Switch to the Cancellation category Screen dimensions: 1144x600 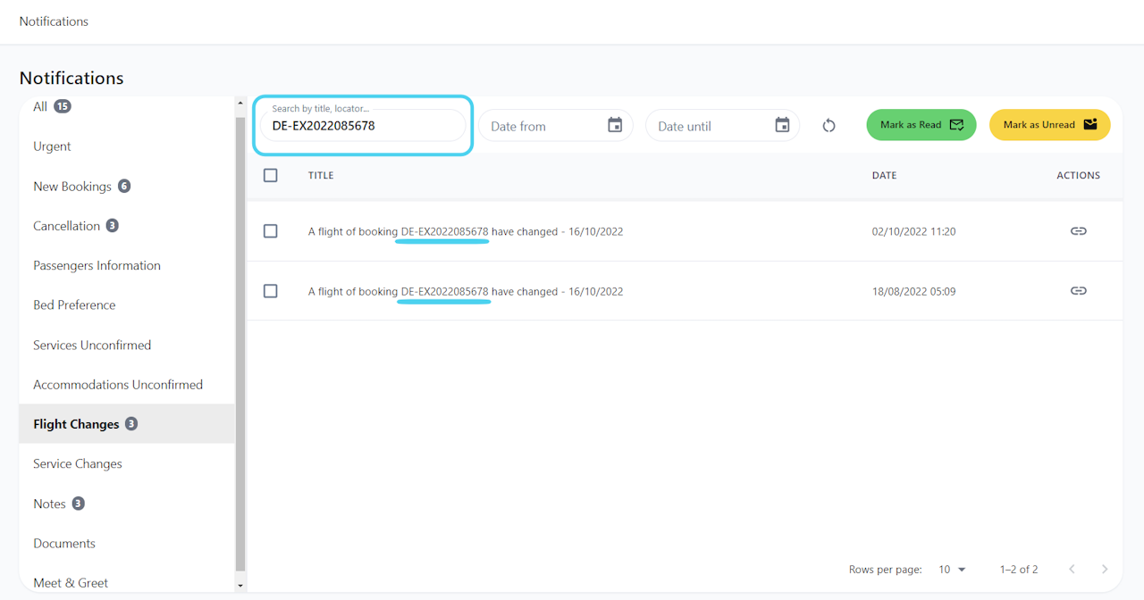[x=127, y=226]
